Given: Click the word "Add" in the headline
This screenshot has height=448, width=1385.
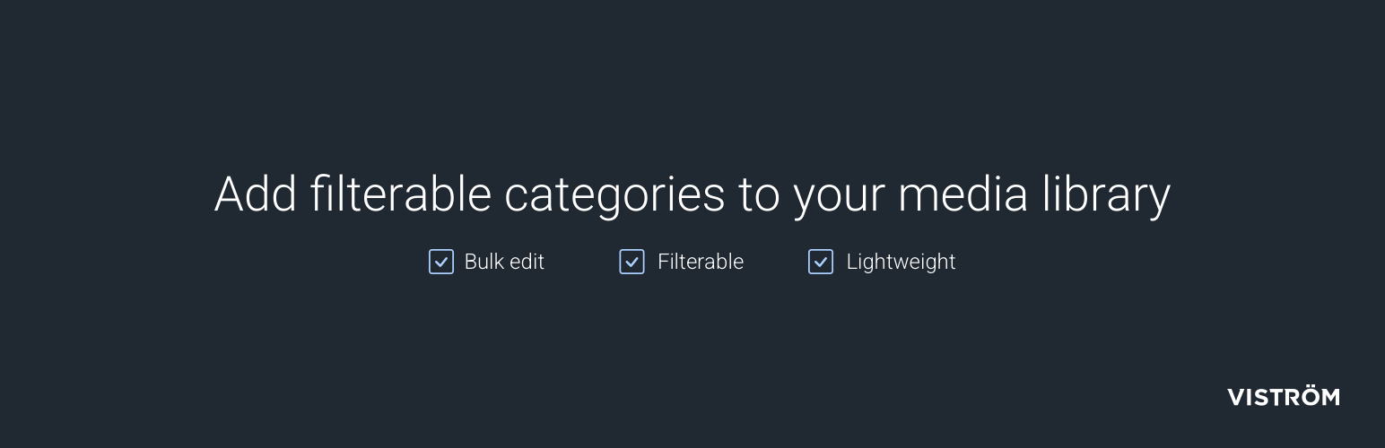Looking at the screenshot, I should tap(256, 194).
